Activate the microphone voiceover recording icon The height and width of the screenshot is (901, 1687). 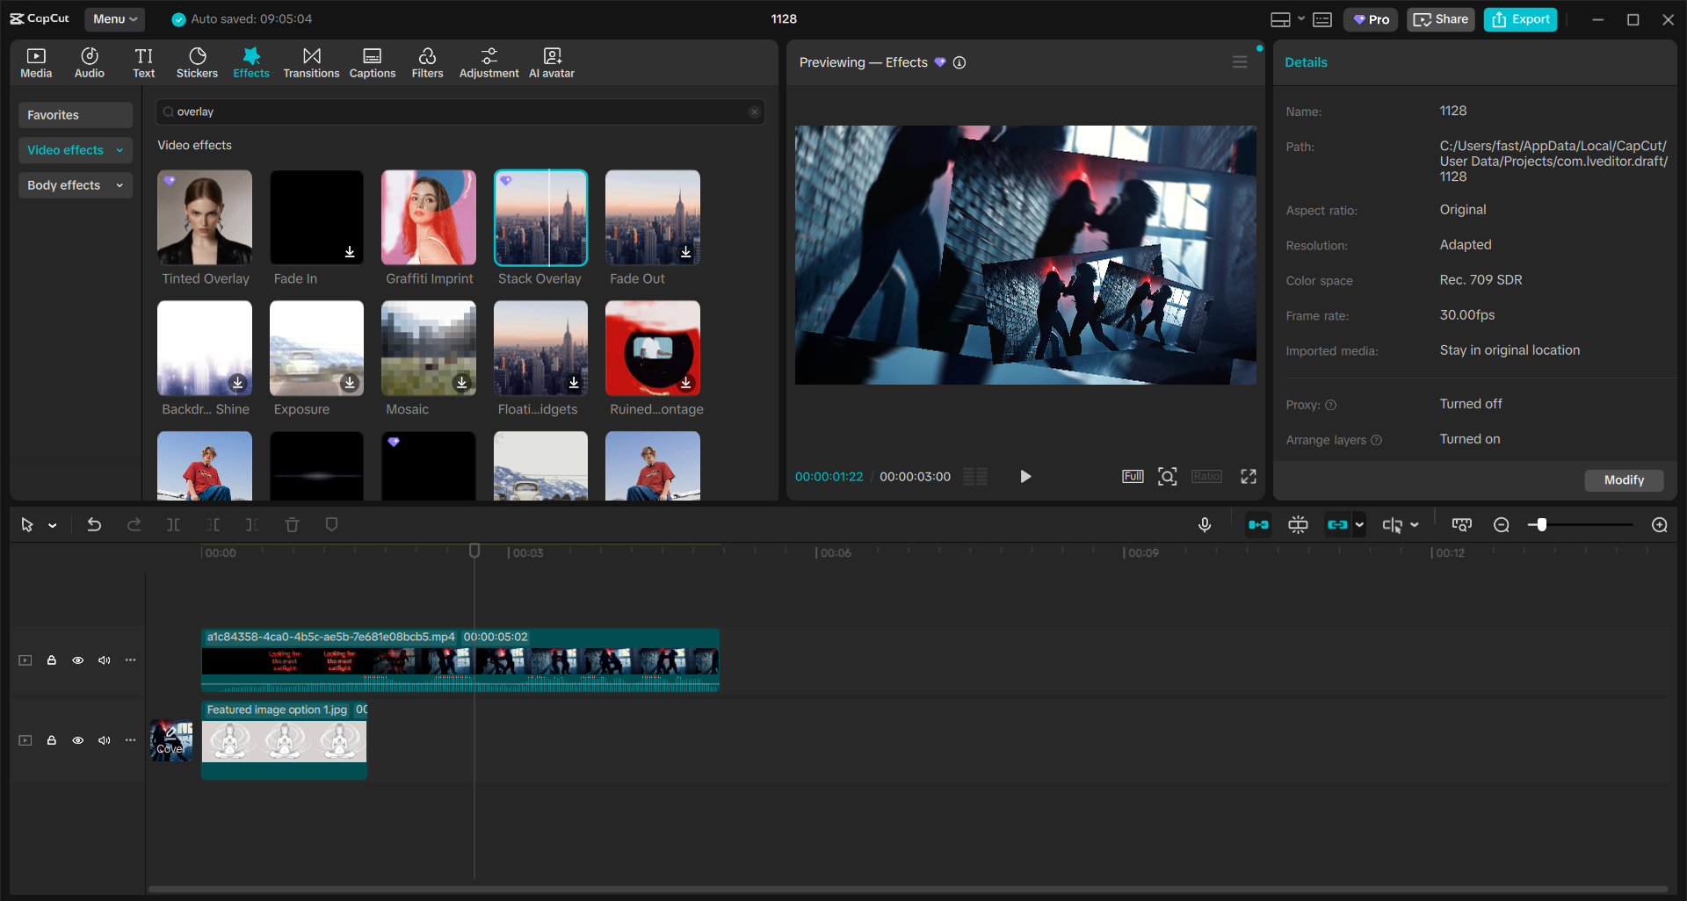click(x=1205, y=524)
